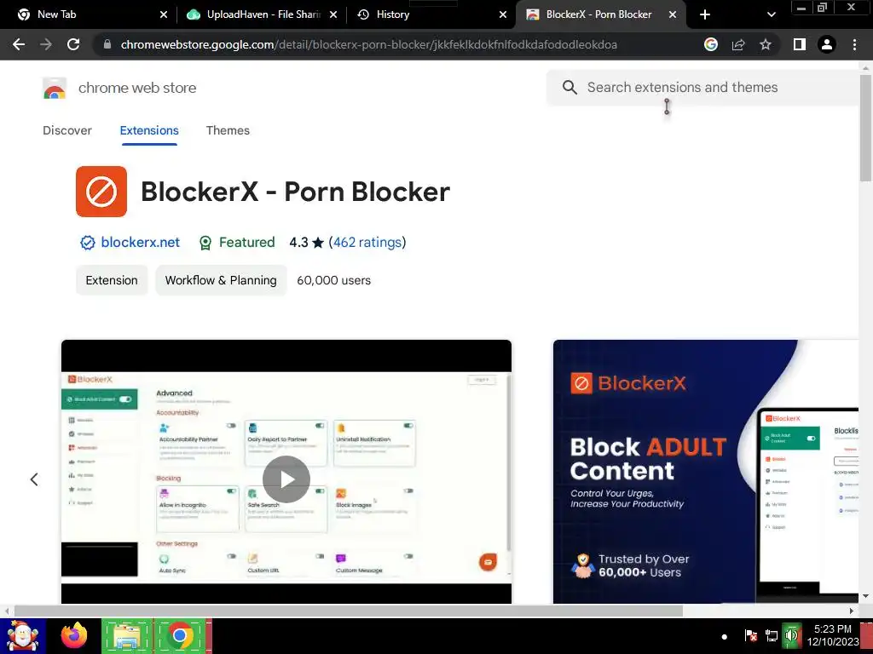
Task: Click the lock icon in address bar
Action: (107, 44)
